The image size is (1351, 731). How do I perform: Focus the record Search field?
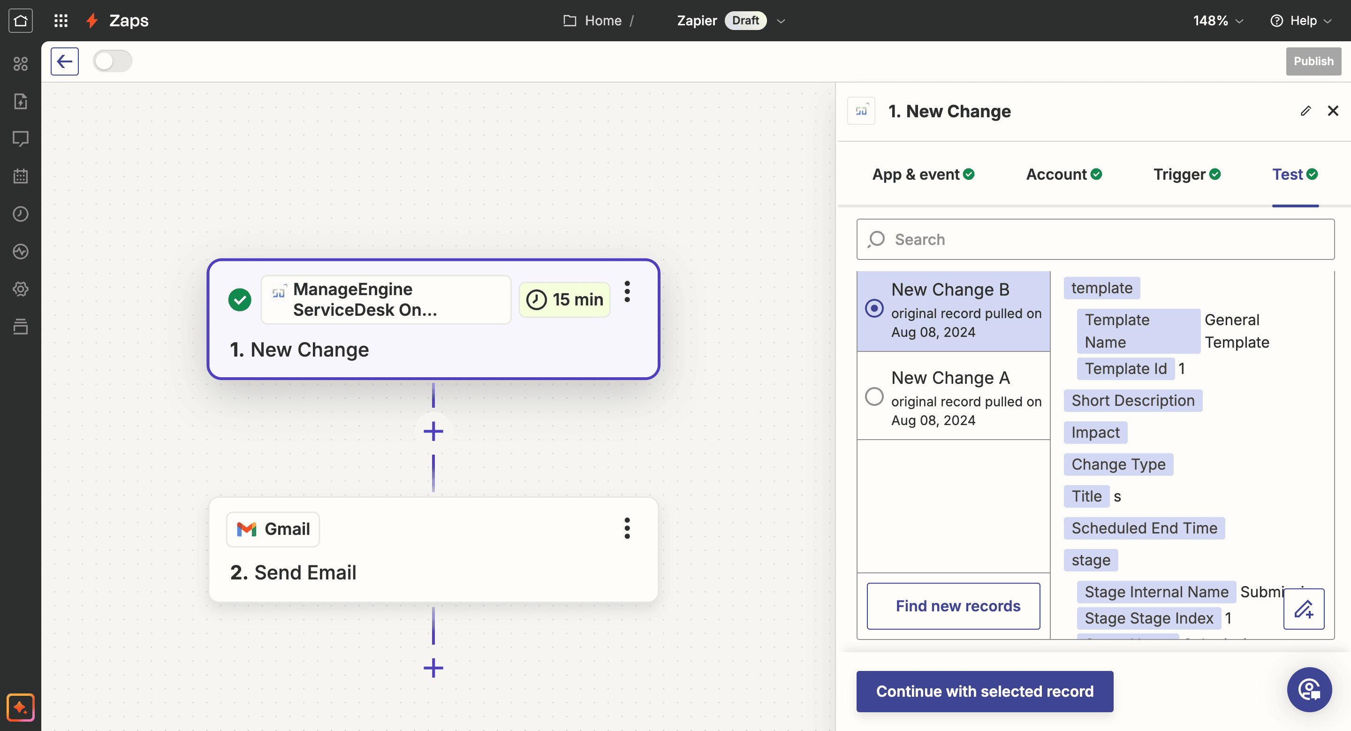(x=1095, y=240)
